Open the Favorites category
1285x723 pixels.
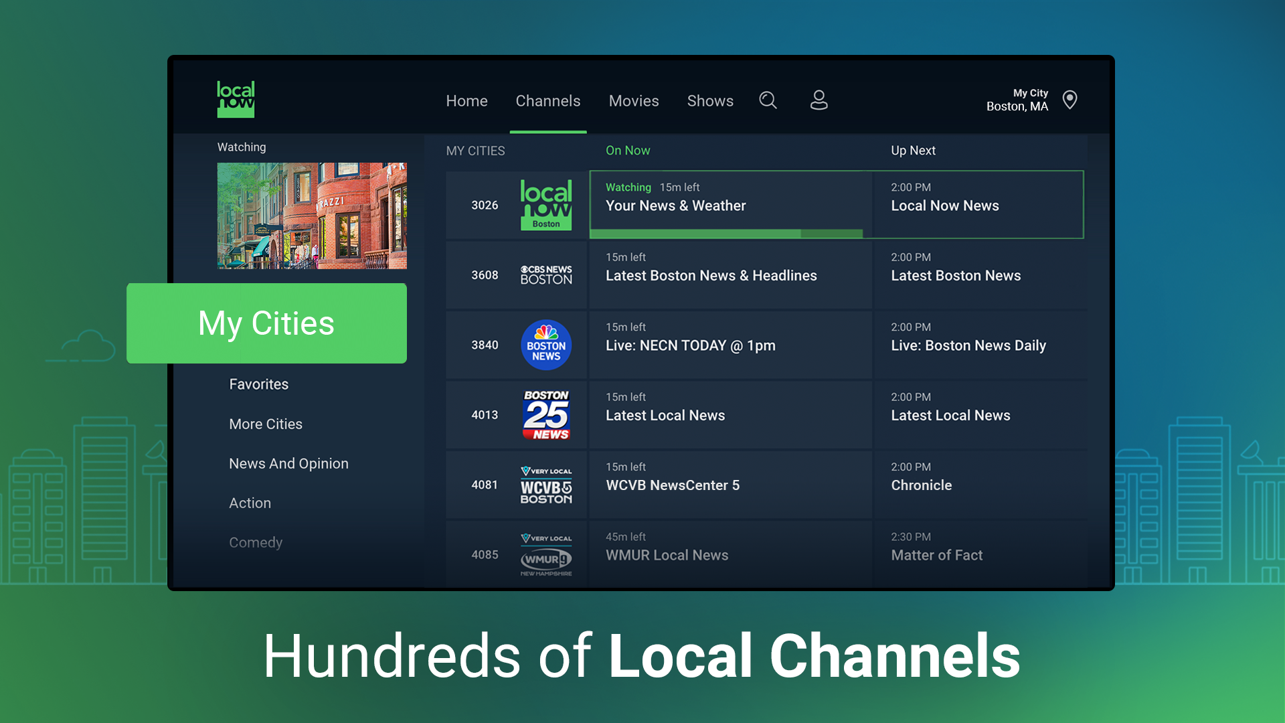[258, 384]
